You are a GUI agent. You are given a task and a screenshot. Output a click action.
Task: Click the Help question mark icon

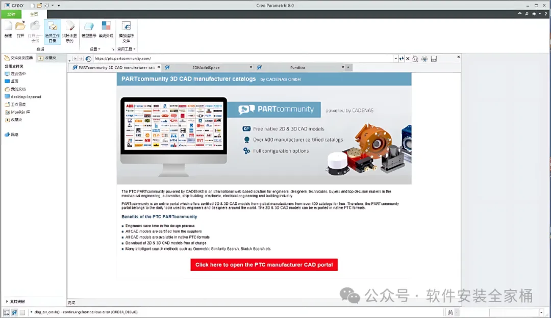pyautogui.click(x=546, y=14)
